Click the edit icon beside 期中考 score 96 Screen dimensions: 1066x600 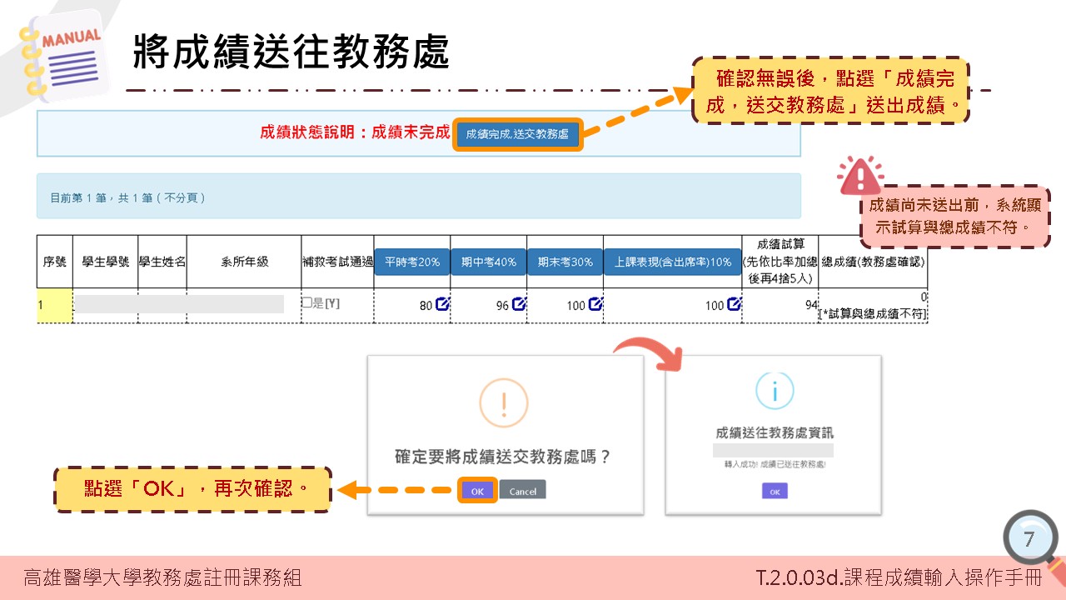click(519, 304)
